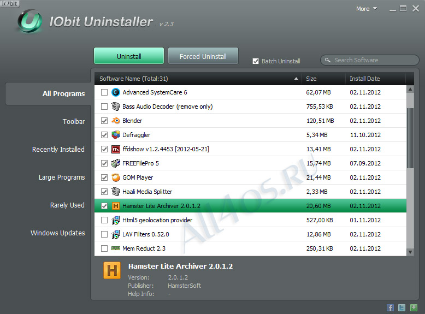Click the Defraggler program icon
The width and height of the screenshot is (425, 314).
point(116,135)
